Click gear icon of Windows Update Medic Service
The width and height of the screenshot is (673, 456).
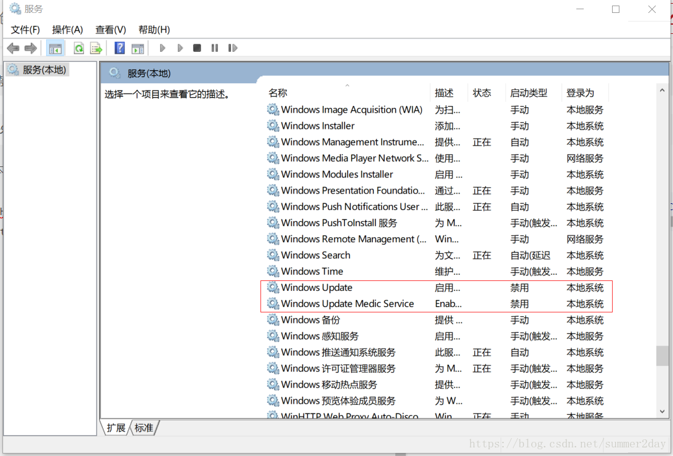point(273,303)
